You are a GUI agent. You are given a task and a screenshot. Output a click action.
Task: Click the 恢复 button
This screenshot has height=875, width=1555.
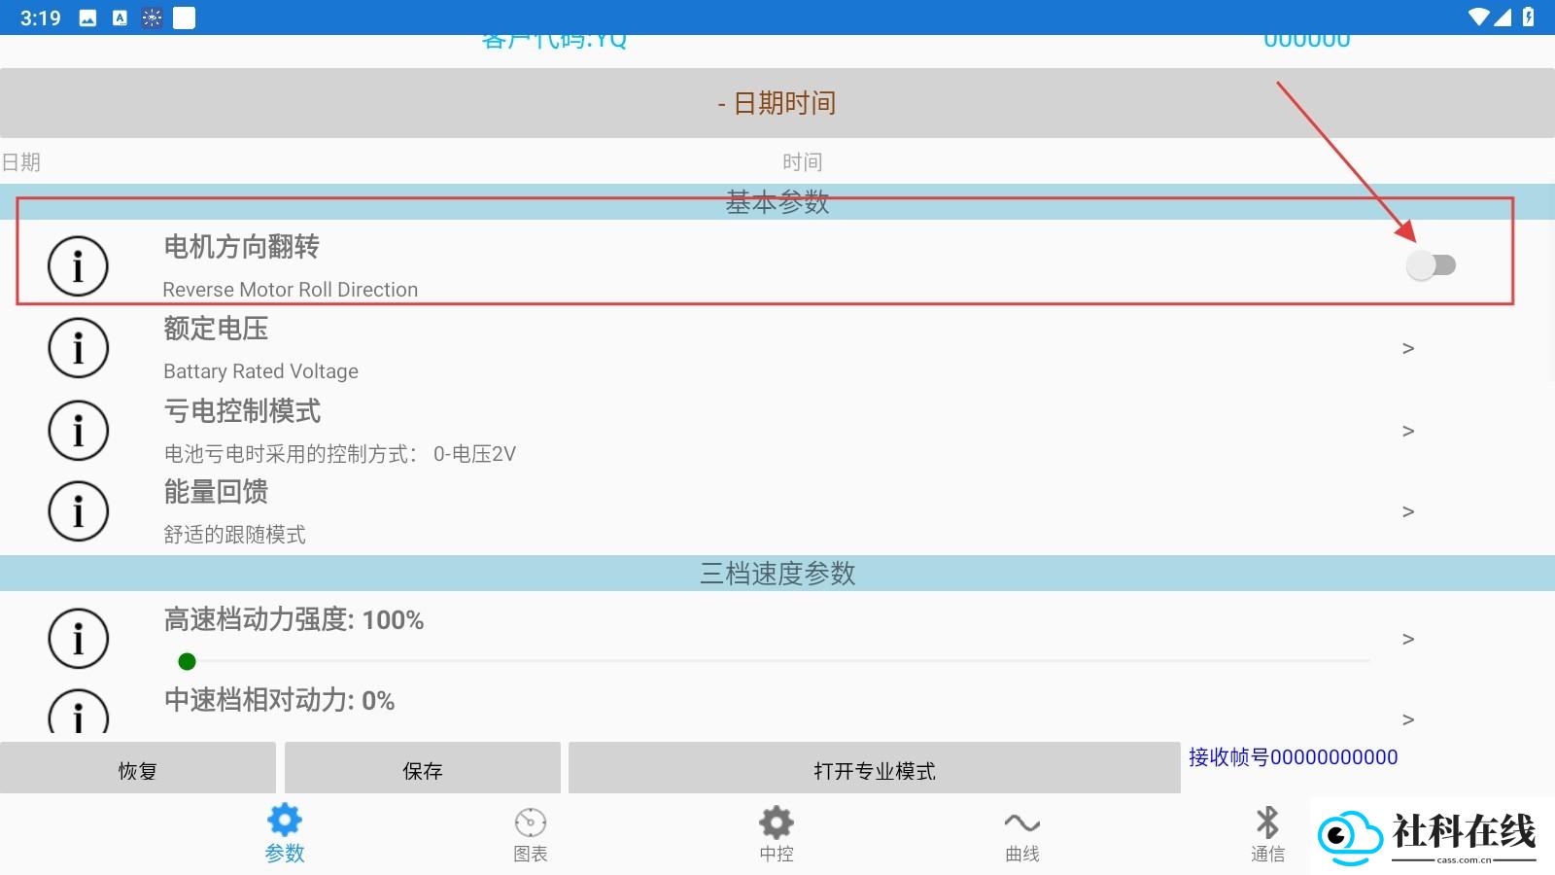click(138, 770)
